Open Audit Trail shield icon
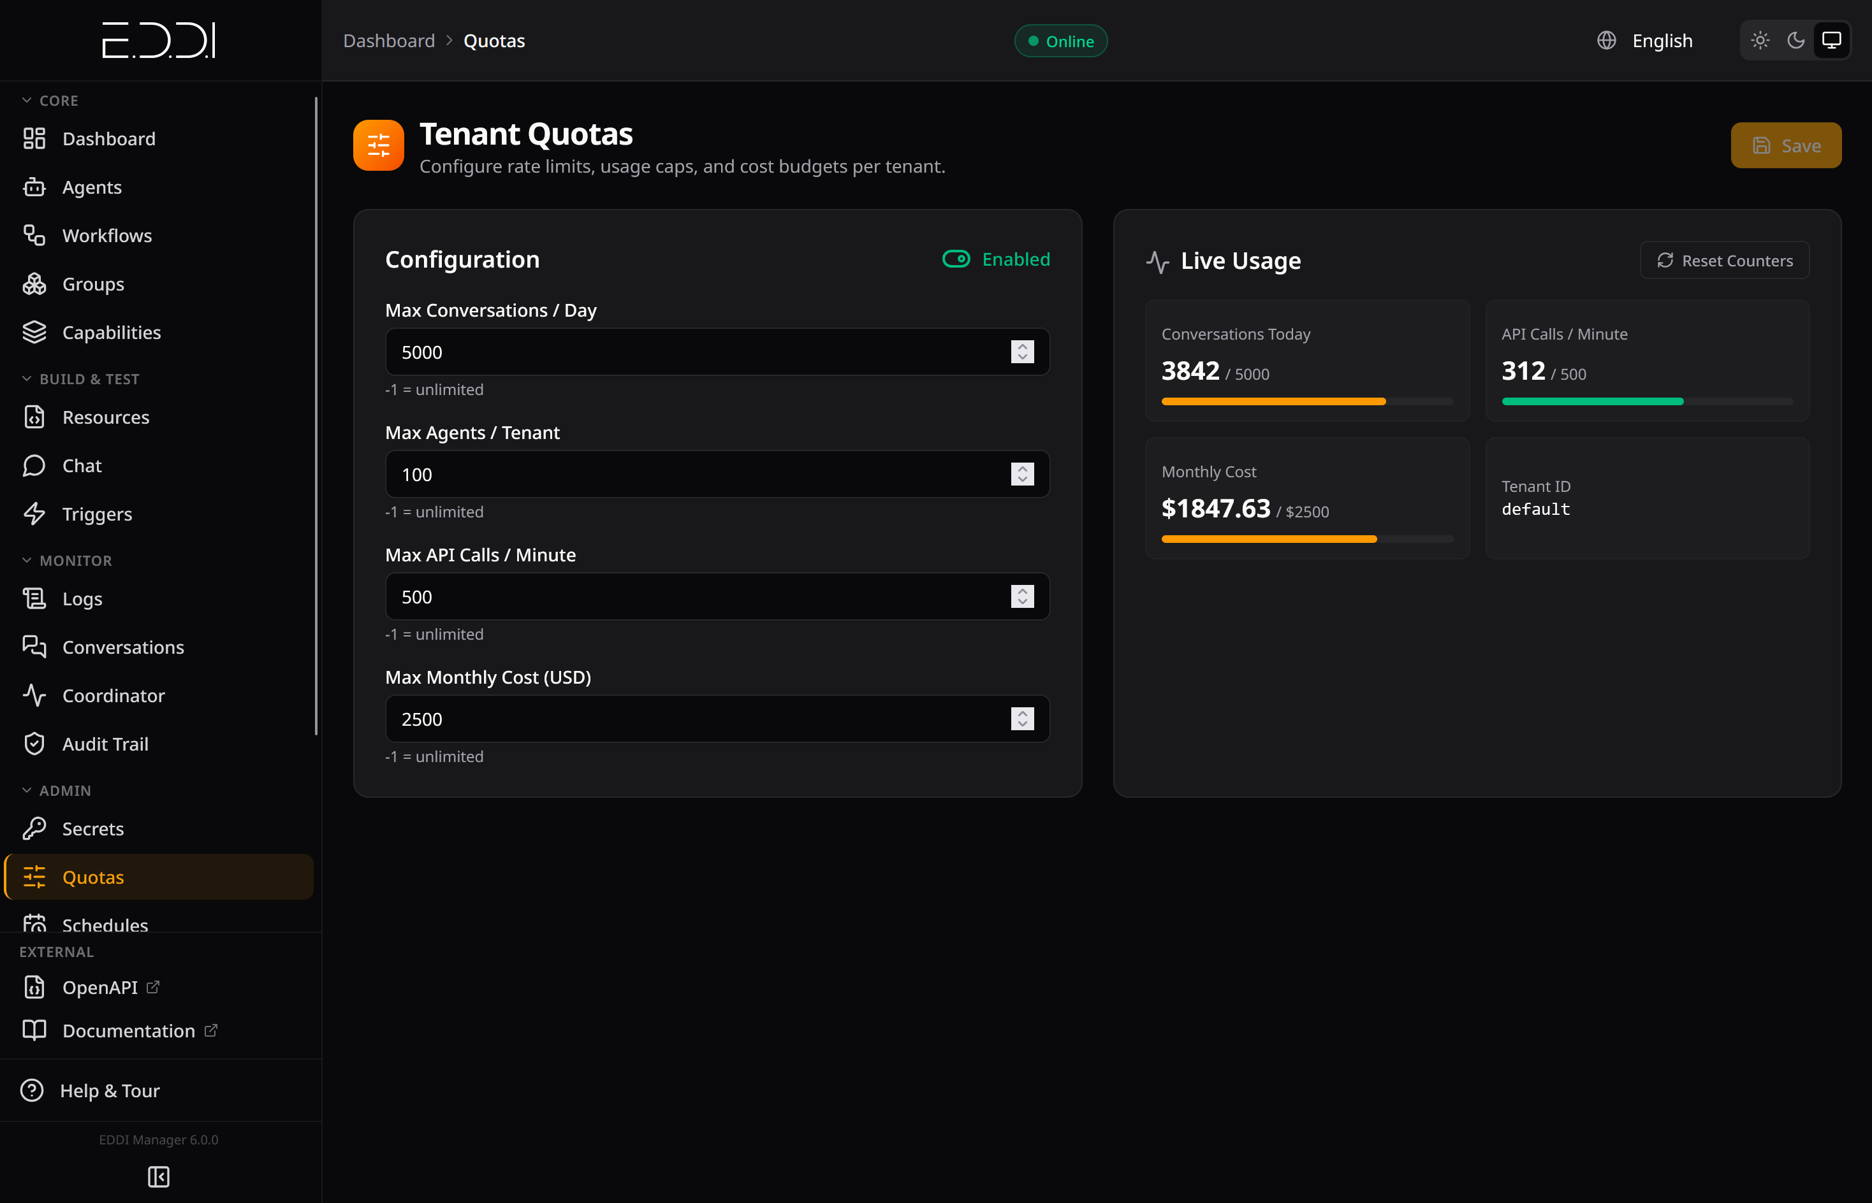 pyautogui.click(x=34, y=744)
